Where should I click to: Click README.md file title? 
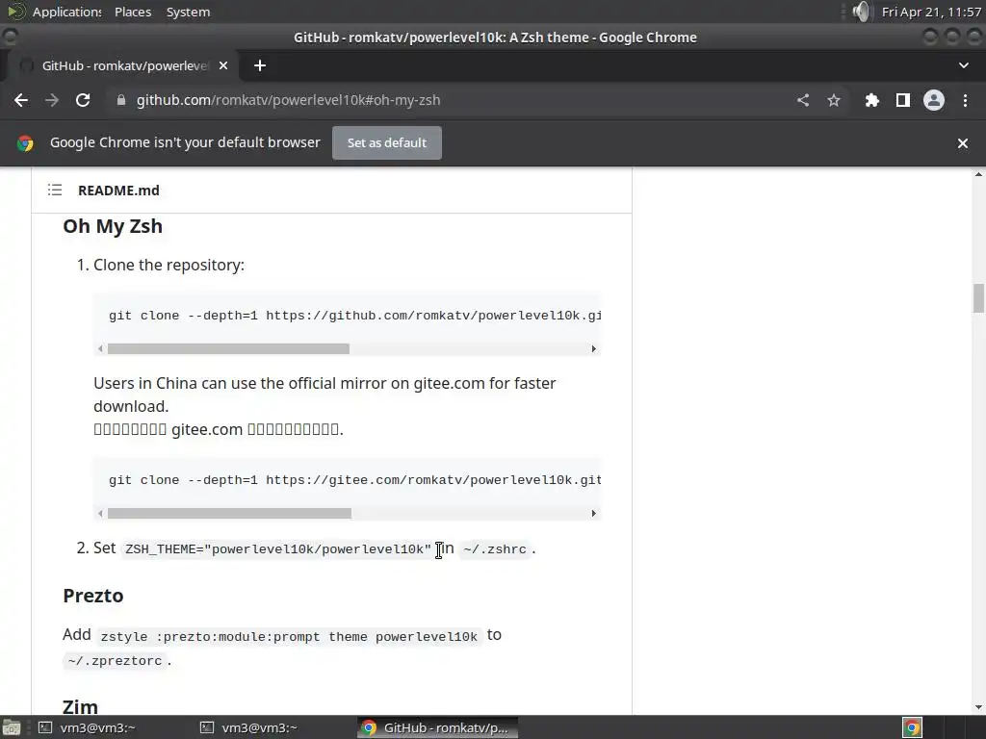pos(118,191)
